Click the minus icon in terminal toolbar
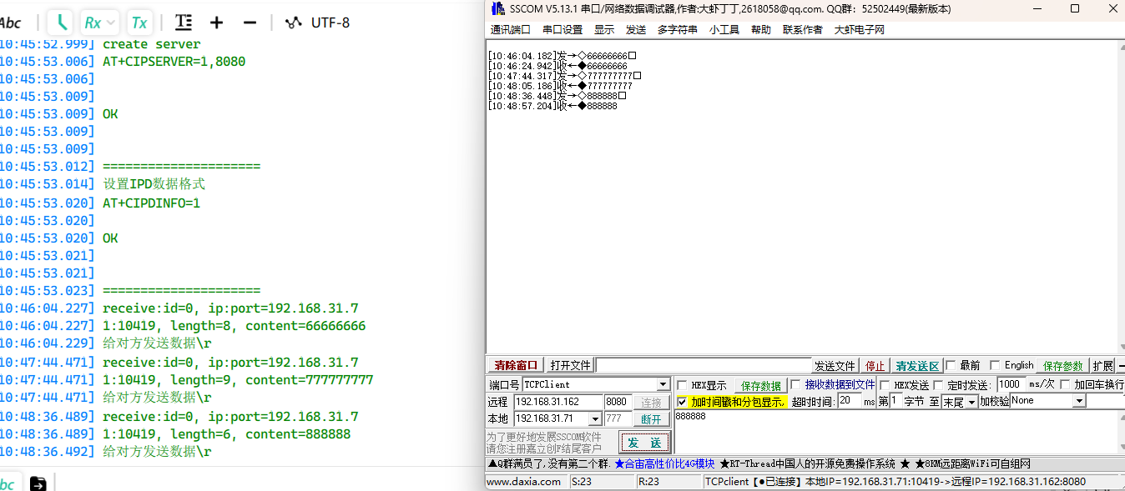Image resolution: width=1125 pixels, height=491 pixels. (x=249, y=23)
